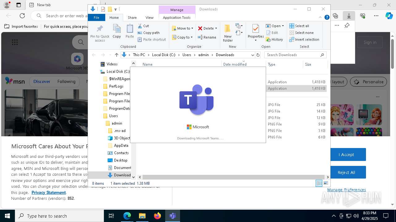Click the Edit command in Open group
396x222 pixels.
[x=272, y=33]
